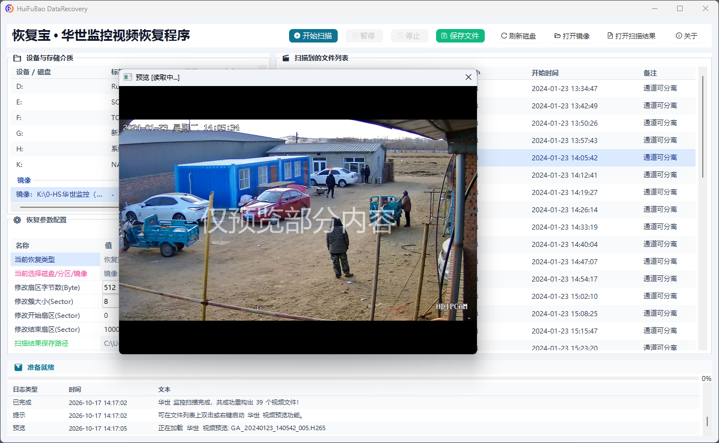Viewport: 719px width, 443px height.
Task: Open a disk image with 打开镜像
Action: [572, 36]
